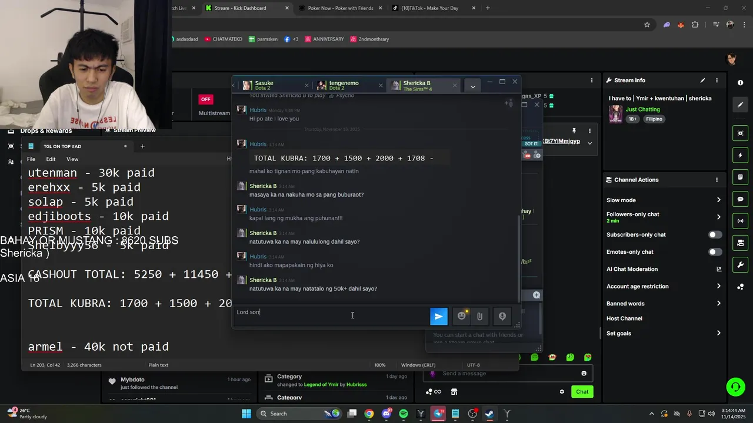Click the Windows (CRLF) status entry
This screenshot has width=753, height=423.
pyautogui.click(x=418, y=365)
